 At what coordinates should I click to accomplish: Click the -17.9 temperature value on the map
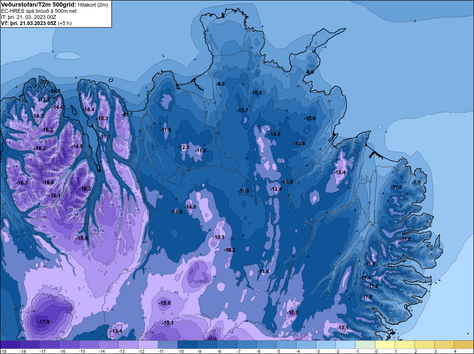(44, 322)
